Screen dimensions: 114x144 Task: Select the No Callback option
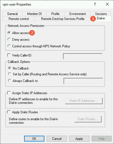click(9, 68)
